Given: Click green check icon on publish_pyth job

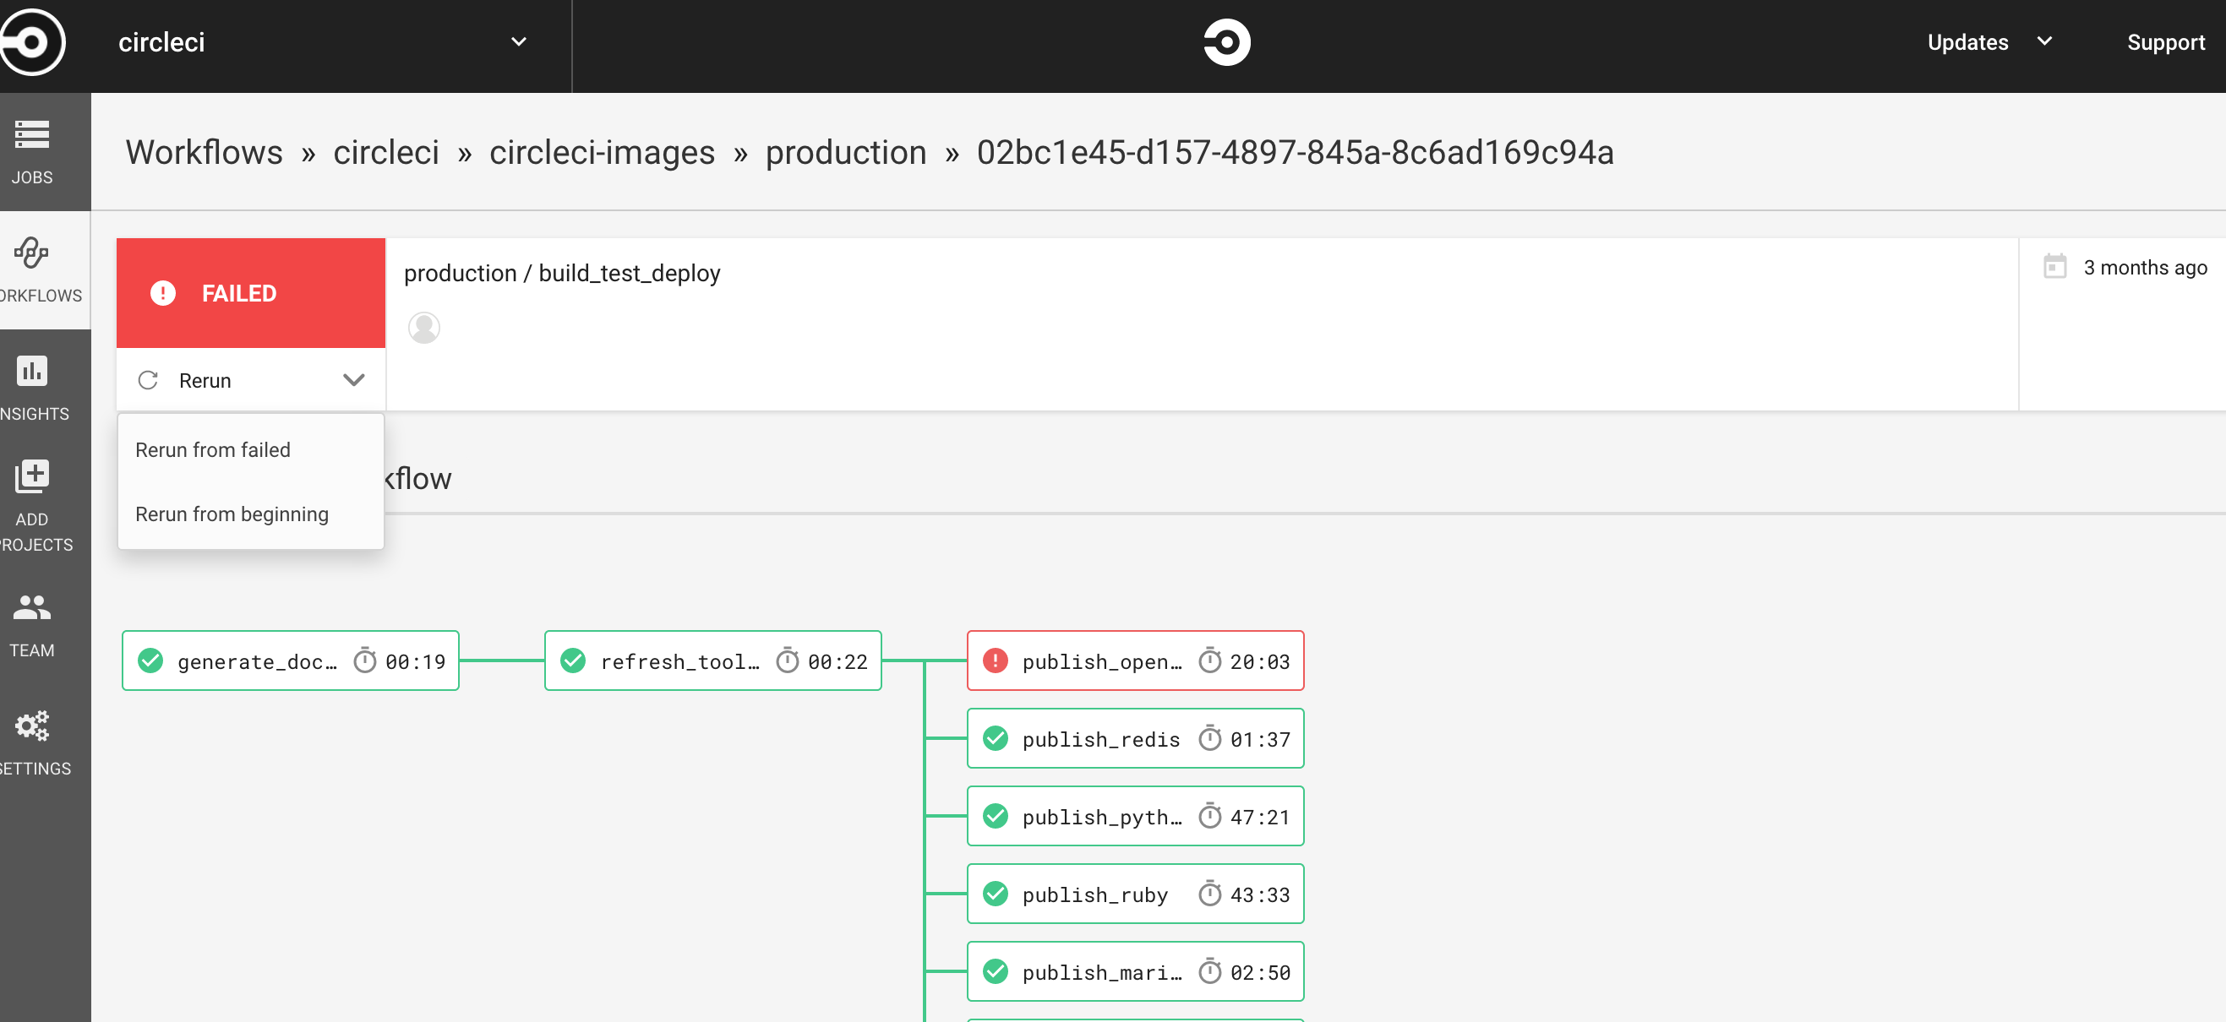Looking at the screenshot, I should coord(996,817).
